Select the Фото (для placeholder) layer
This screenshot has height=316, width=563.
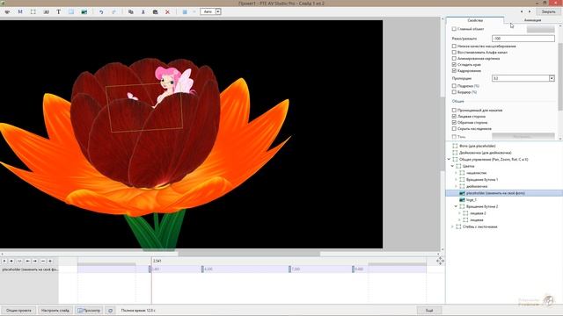click(x=477, y=147)
